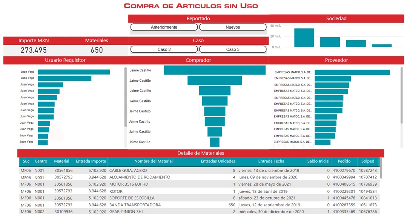Sort table by the Suc column header

tap(26, 161)
